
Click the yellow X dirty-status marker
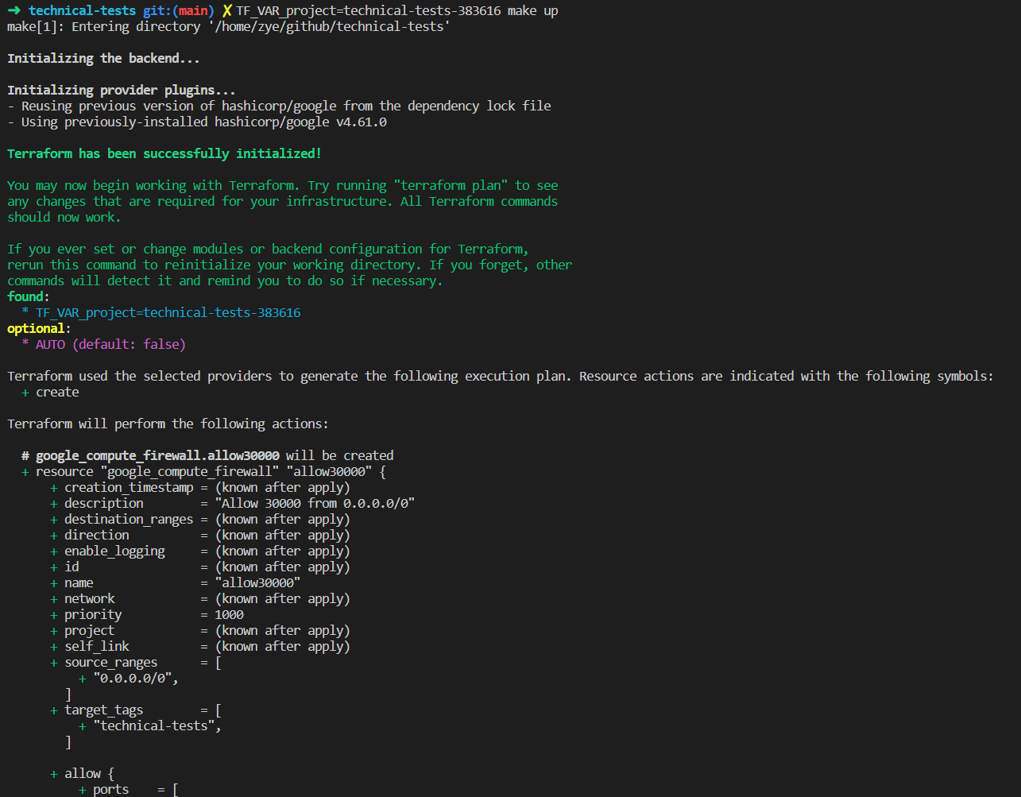(x=226, y=10)
